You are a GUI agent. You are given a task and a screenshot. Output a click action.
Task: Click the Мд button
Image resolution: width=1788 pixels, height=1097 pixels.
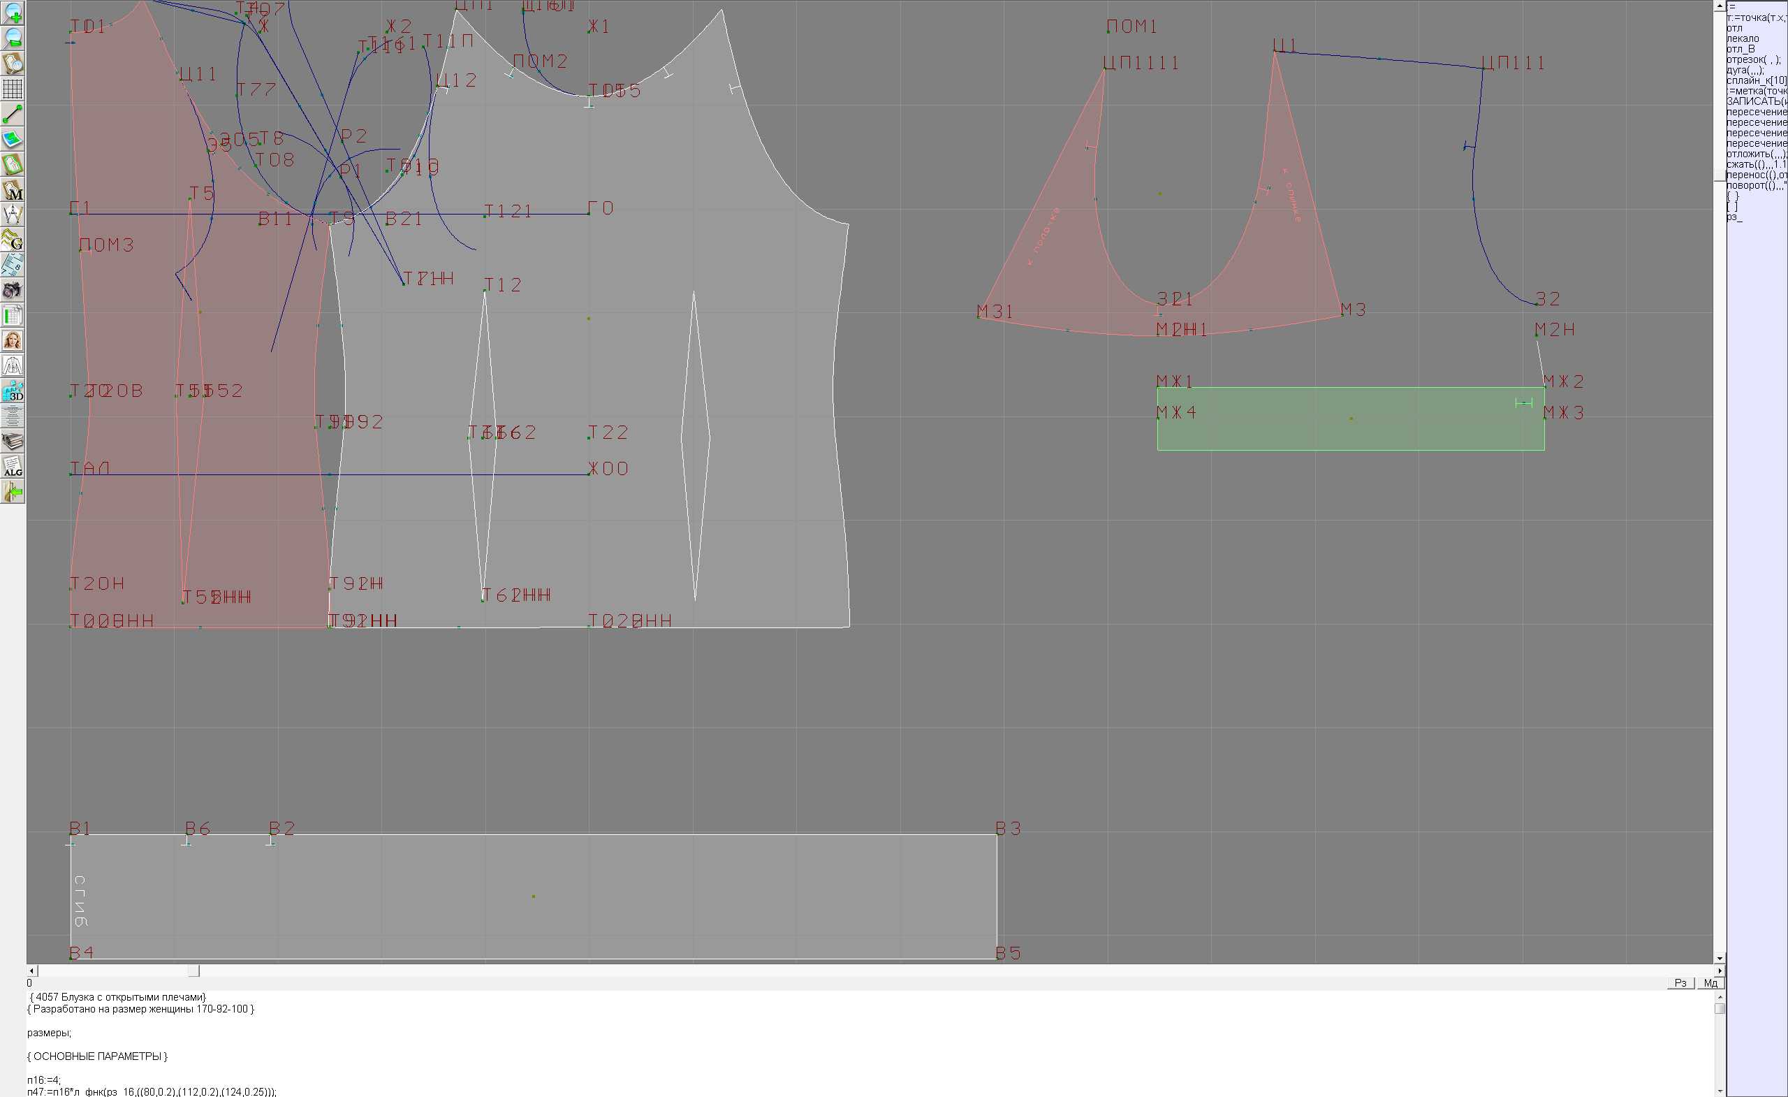[x=1710, y=983]
